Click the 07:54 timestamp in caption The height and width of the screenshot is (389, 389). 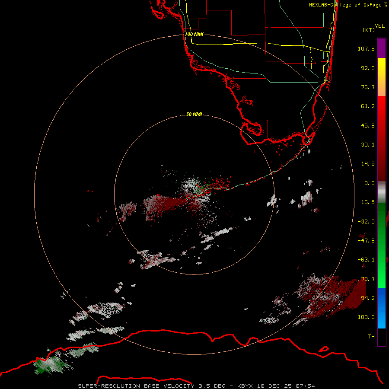point(306,386)
